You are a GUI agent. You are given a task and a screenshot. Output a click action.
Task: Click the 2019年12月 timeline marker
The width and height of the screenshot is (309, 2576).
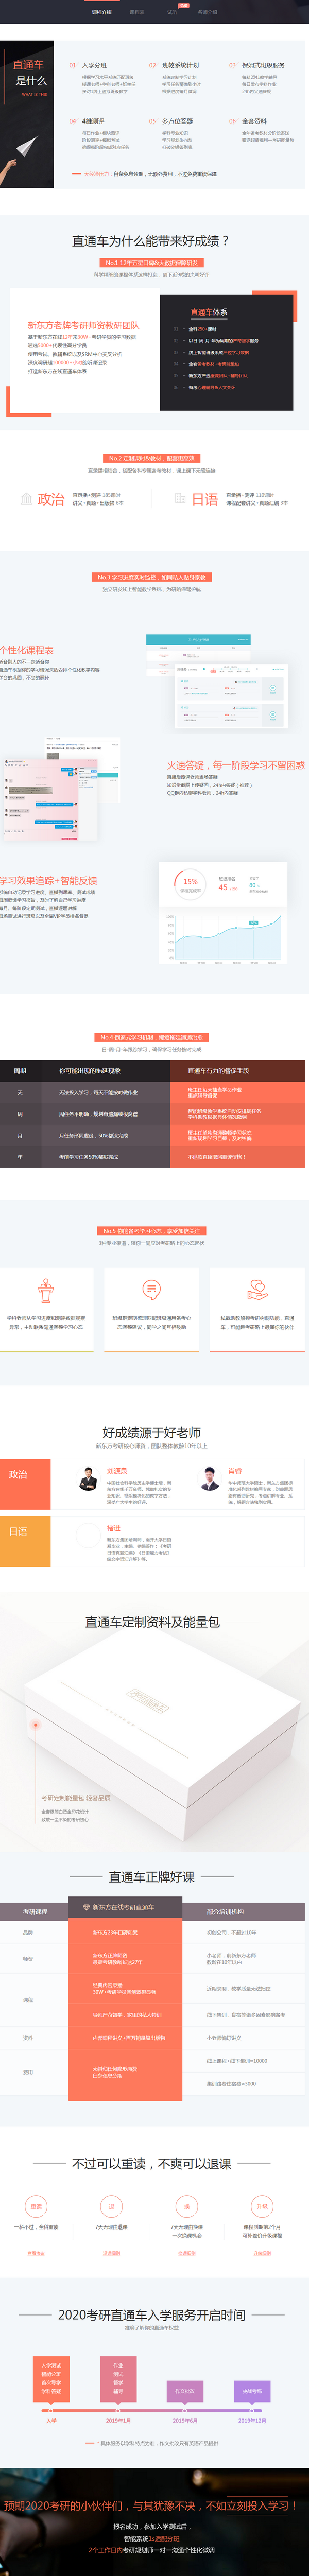coord(253,2412)
